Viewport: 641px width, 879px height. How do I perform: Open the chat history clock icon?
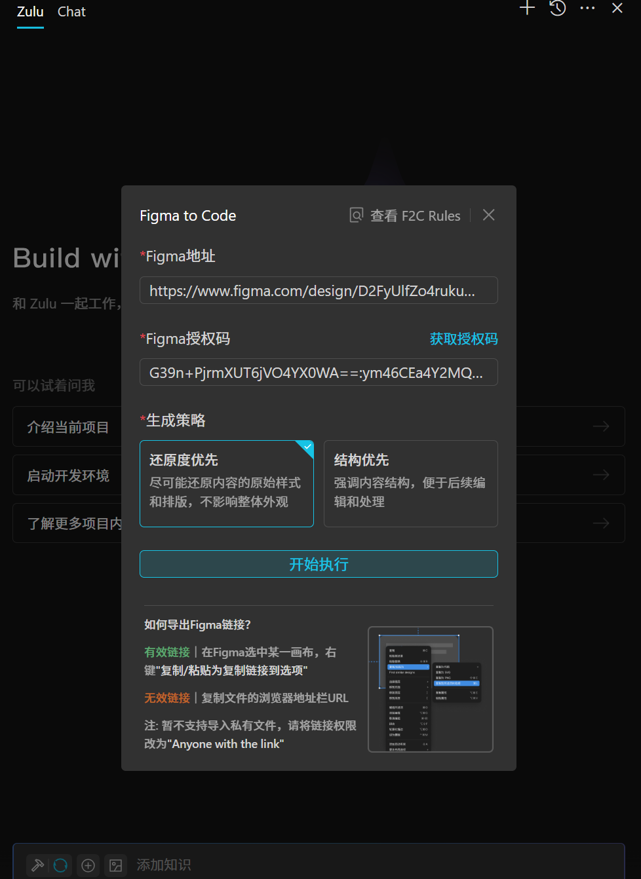tap(558, 9)
